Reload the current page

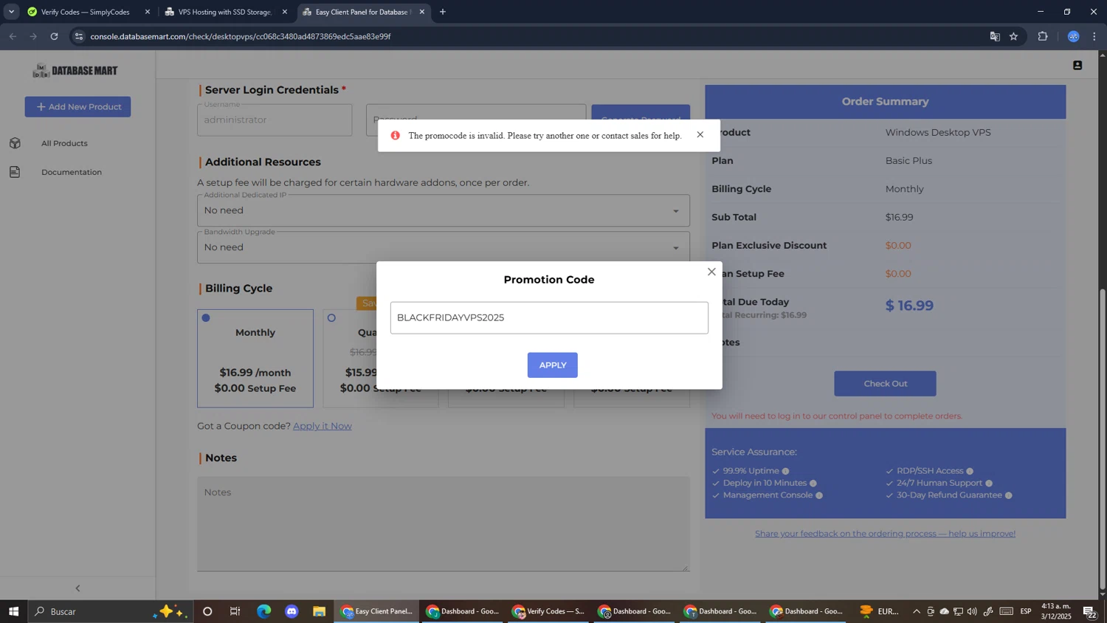point(54,36)
